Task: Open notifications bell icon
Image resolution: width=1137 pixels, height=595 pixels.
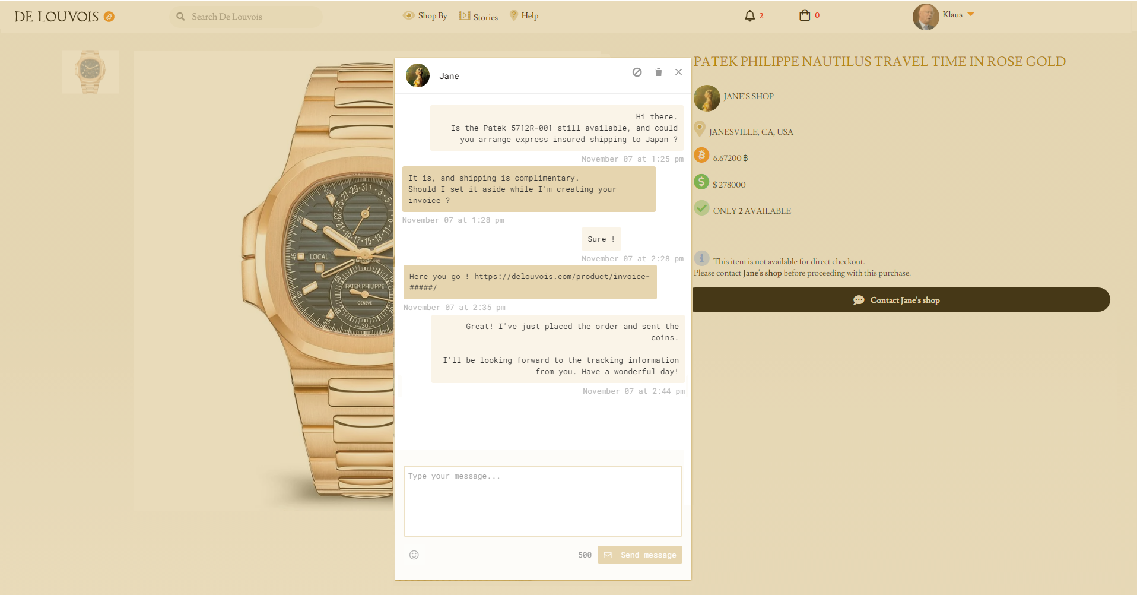Action: pyautogui.click(x=749, y=16)
